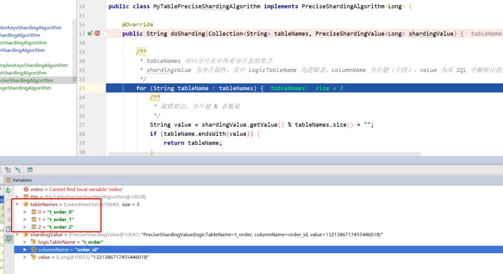This screenshot has width=503, height=274.
Task: Select the columnName = "order_id" row
Action: coord(258,249)
